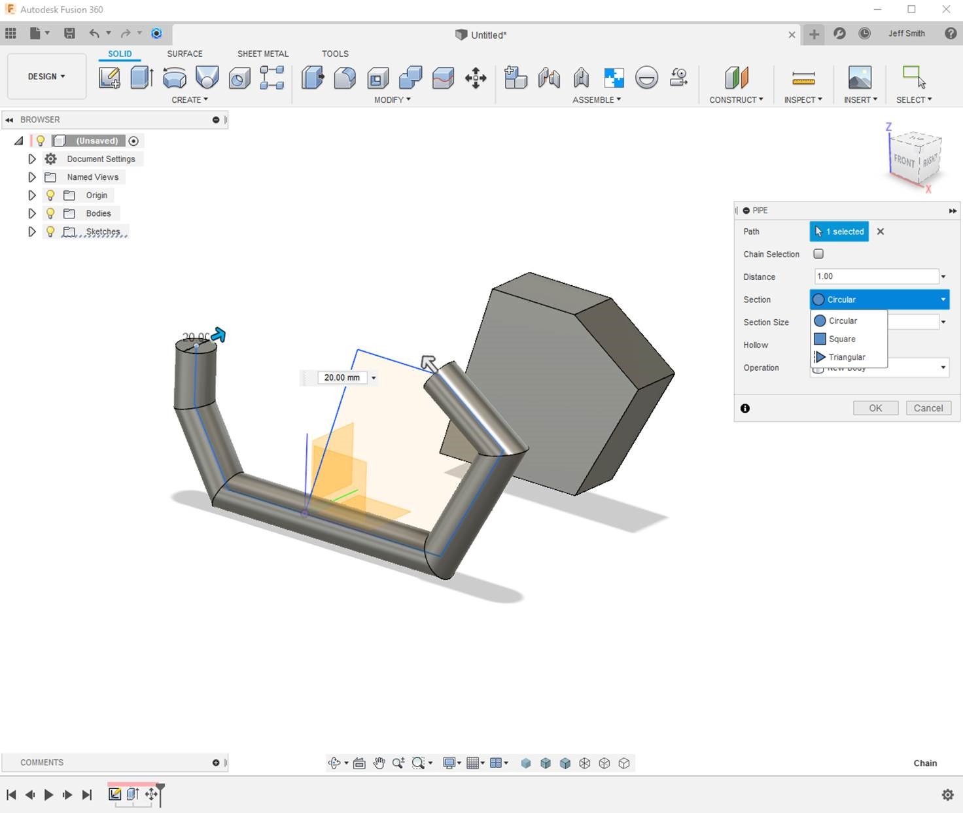Screen dimensions: 963x813
Task: Select the Combine tool
Action: tap(410, 77)
